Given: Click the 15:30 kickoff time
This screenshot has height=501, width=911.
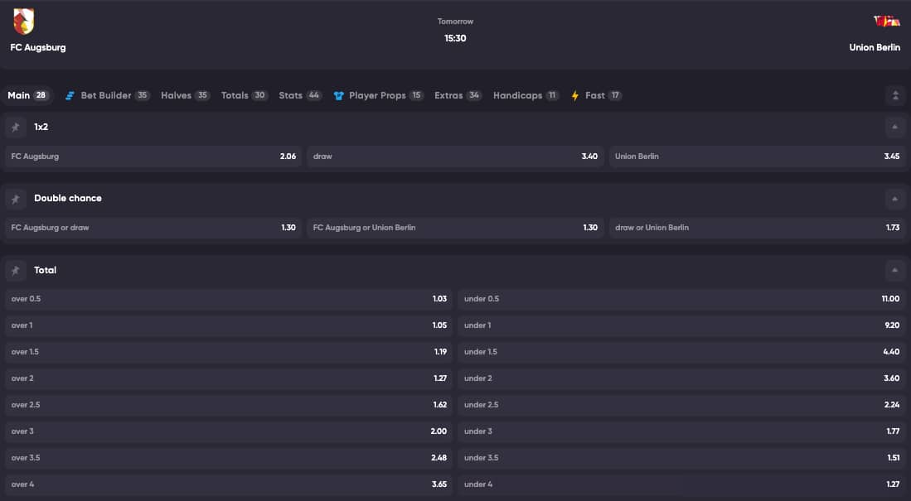Looking at the screenshot, I should click(x=456, y=38).
